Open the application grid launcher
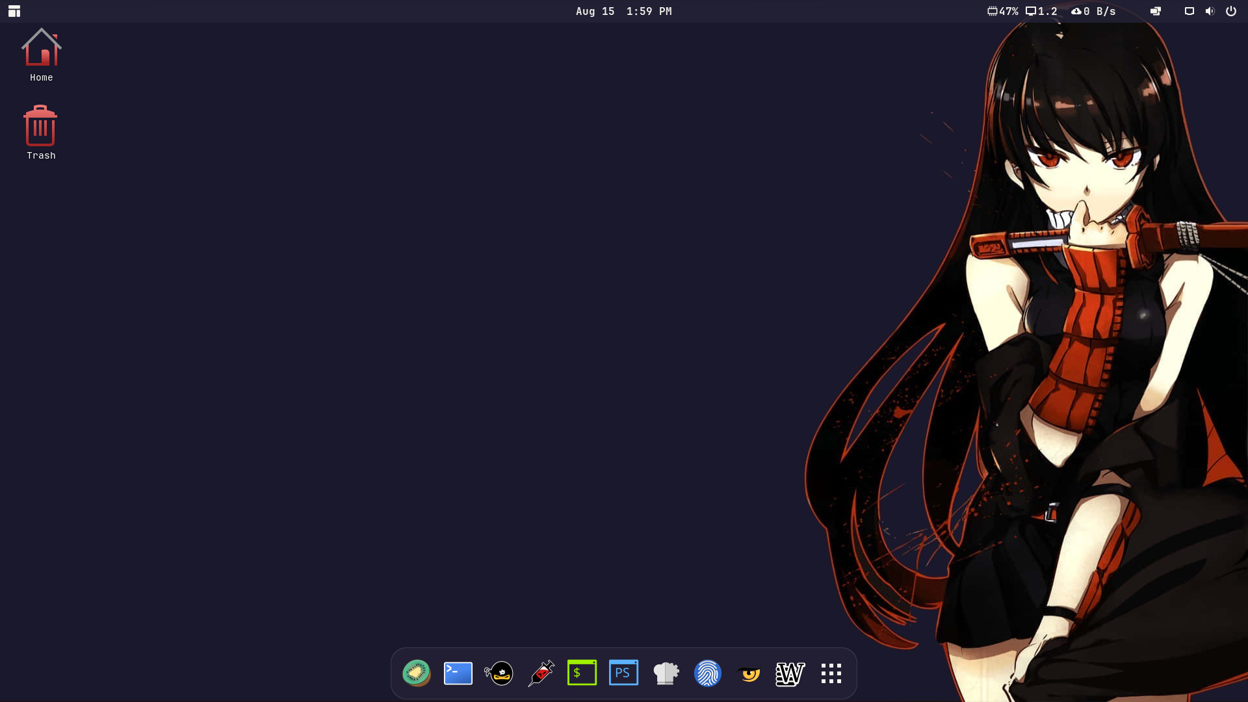Viewport: 1248px width, 702px height. [x=831, y=673]
